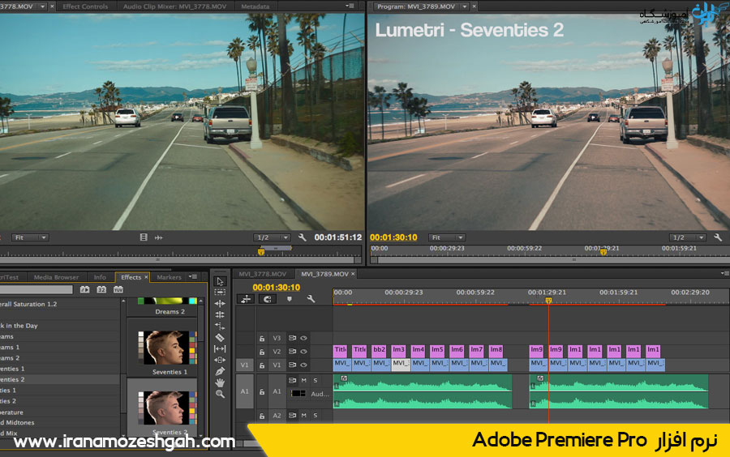The width and height of the screenshot is (730, 457).
Task: Select the Rolling Edit tool
Action: tap(220, 314)
